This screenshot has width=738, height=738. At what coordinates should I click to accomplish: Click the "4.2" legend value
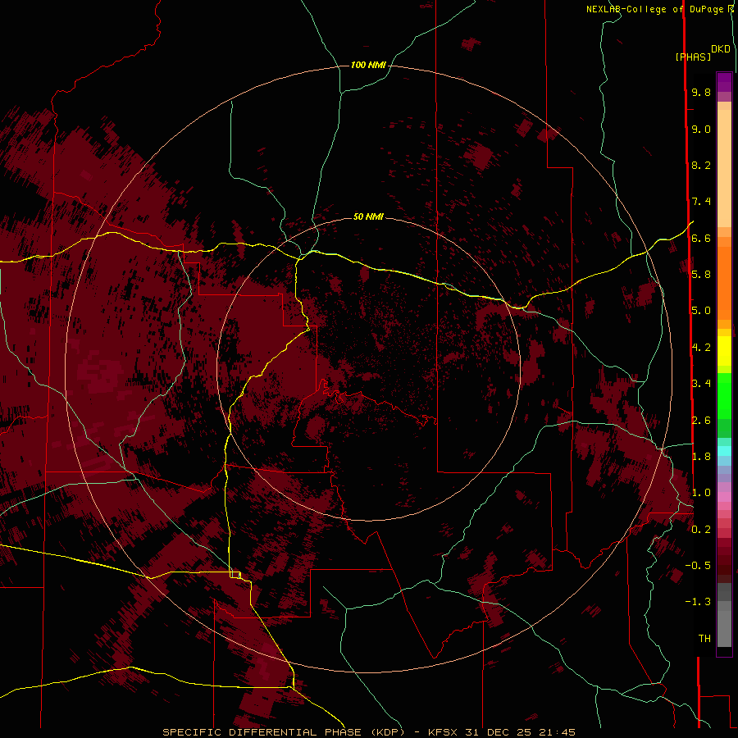coord(701,348)
